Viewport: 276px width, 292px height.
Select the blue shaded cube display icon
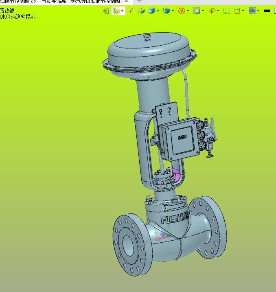(x=151, y=11)
